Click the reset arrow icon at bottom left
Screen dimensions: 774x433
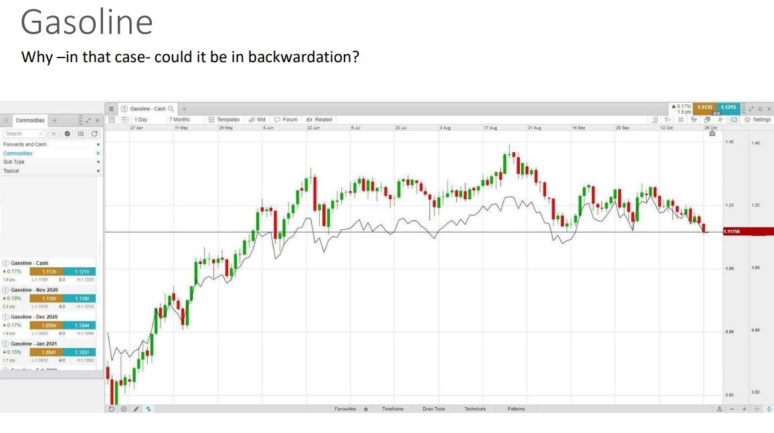111,408
